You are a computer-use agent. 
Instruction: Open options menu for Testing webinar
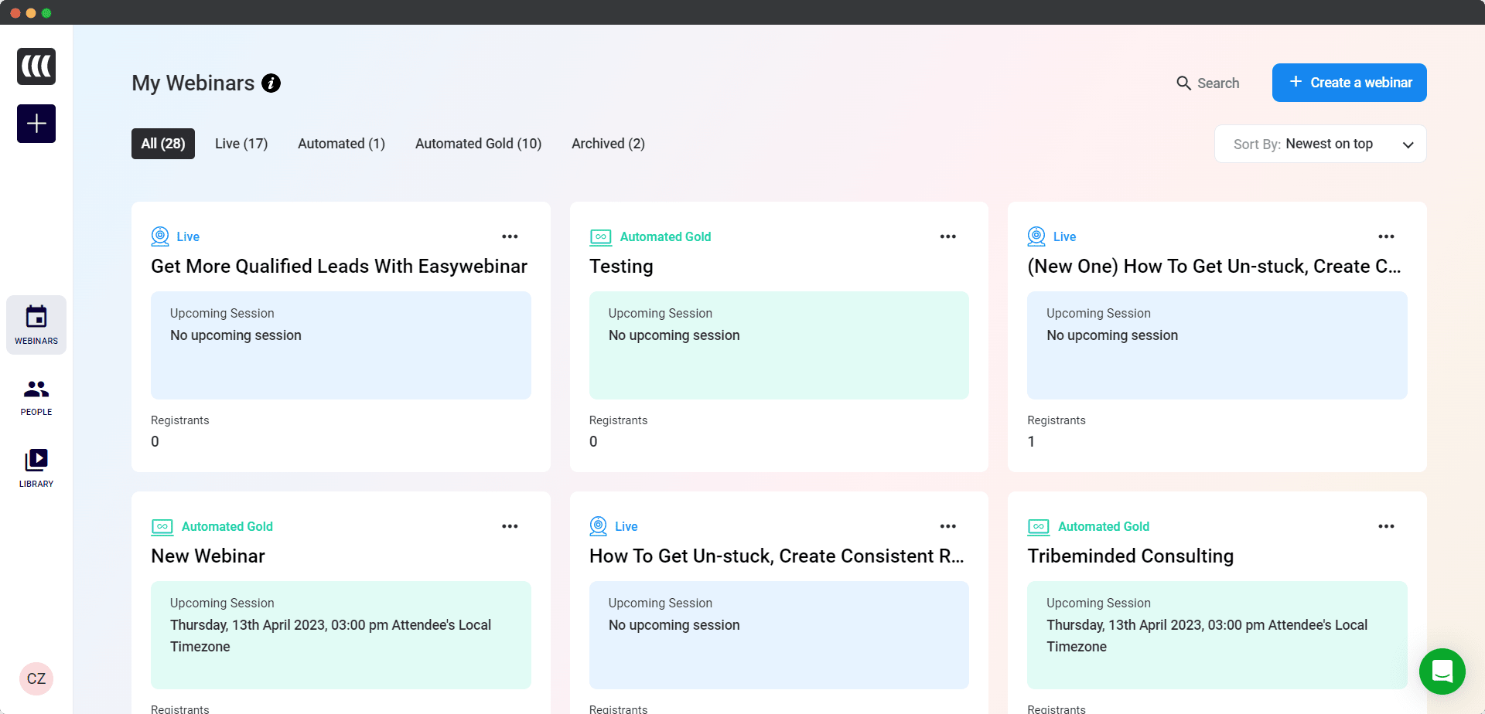point(947,236)
